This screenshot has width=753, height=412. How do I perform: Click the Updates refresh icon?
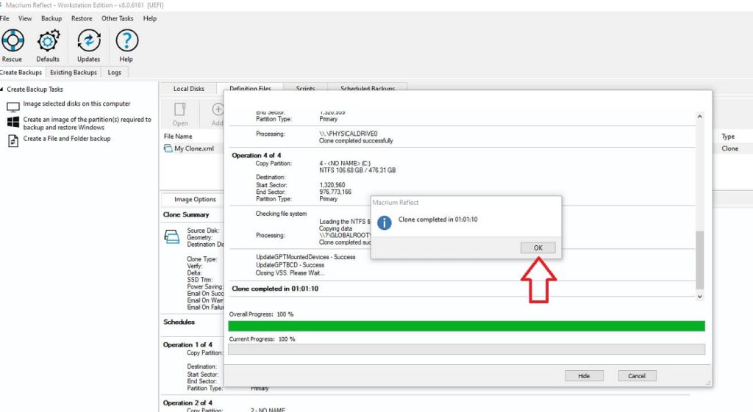[89, 41]
